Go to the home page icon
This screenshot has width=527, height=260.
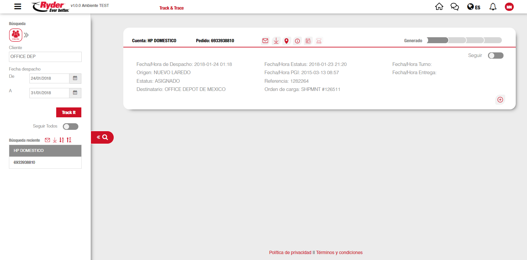click(x=439, y=7)
